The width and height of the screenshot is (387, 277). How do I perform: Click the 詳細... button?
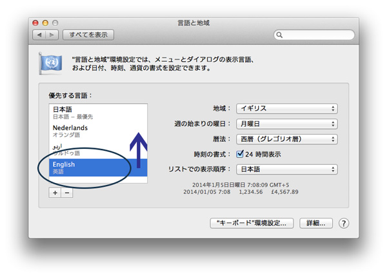point(316,223)
